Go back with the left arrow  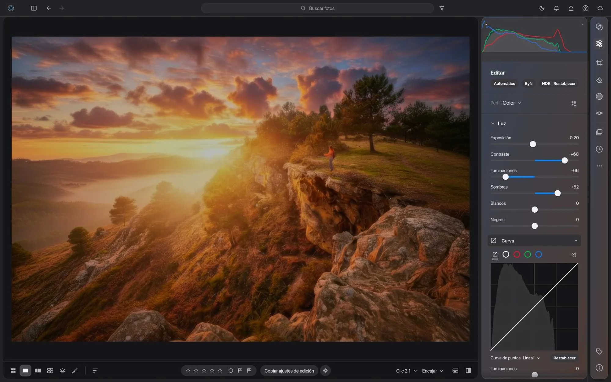(x=49, y=8)
